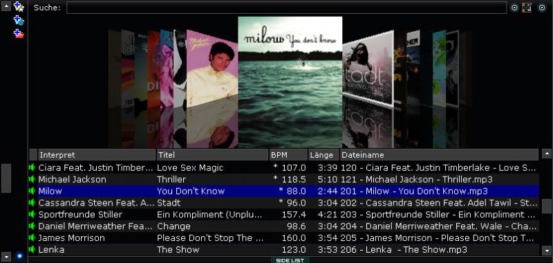Image resolution: width=553 pixels, height=263 pixels.
Task: Sort tracks by the BPM column header
Action: (288, 154)
